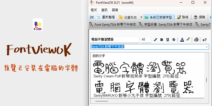Open the 語言 language menu
212x106 pixels.
point(115,10)
